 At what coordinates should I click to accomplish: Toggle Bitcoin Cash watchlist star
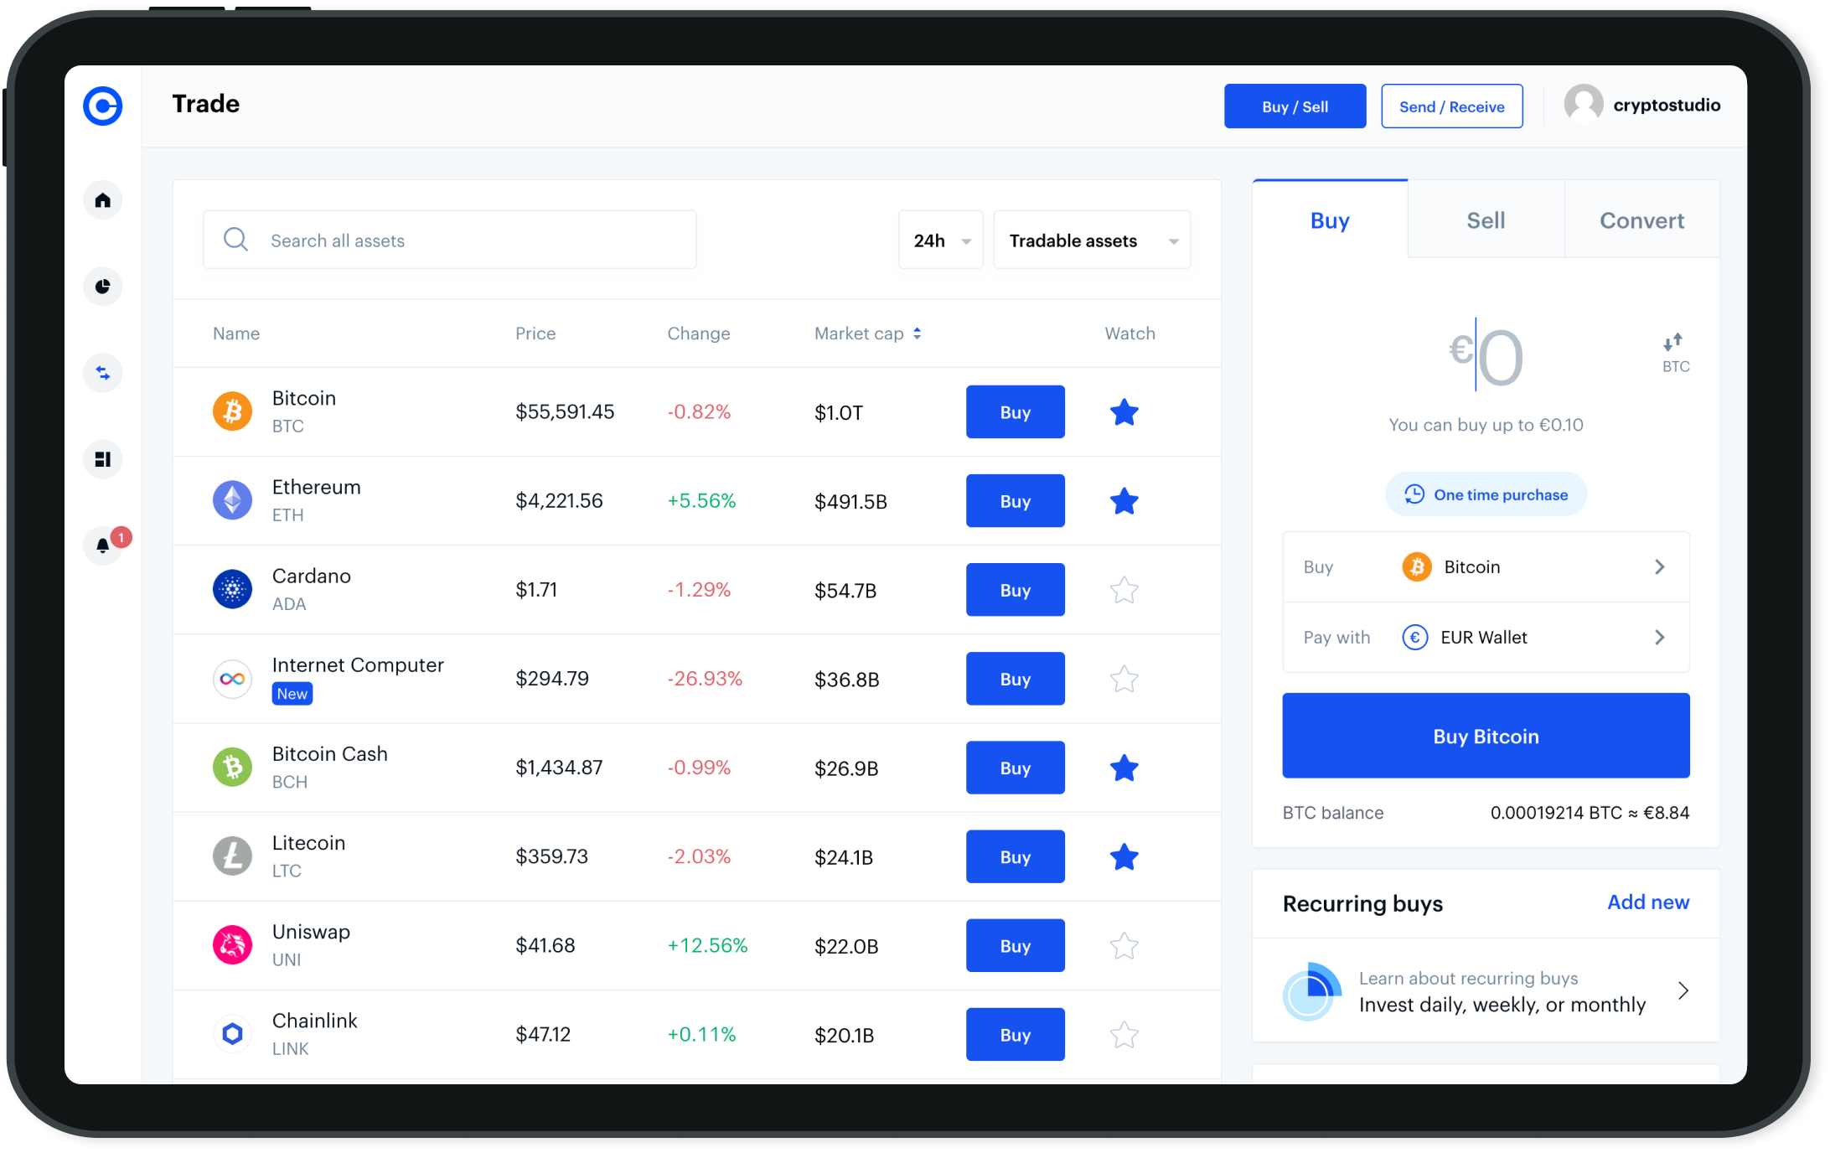click(x=1126, y=768)
